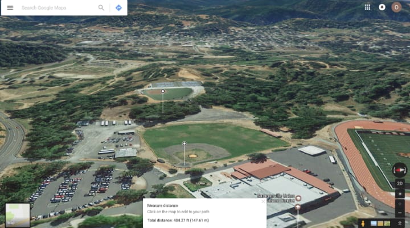Viewport: 410px width, 228px height.
Task: Reset heading with the compass control
Action: coord(400,170)
